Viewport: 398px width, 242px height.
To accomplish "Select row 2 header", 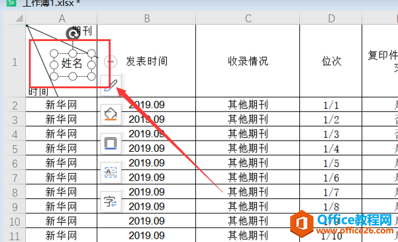I will [x=15, y=105].
